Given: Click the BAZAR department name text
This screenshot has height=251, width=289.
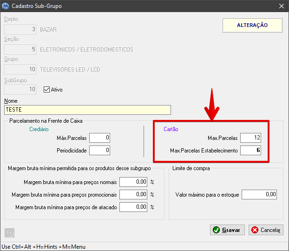Looking at the screenshot, I should [x=48, y=30].
